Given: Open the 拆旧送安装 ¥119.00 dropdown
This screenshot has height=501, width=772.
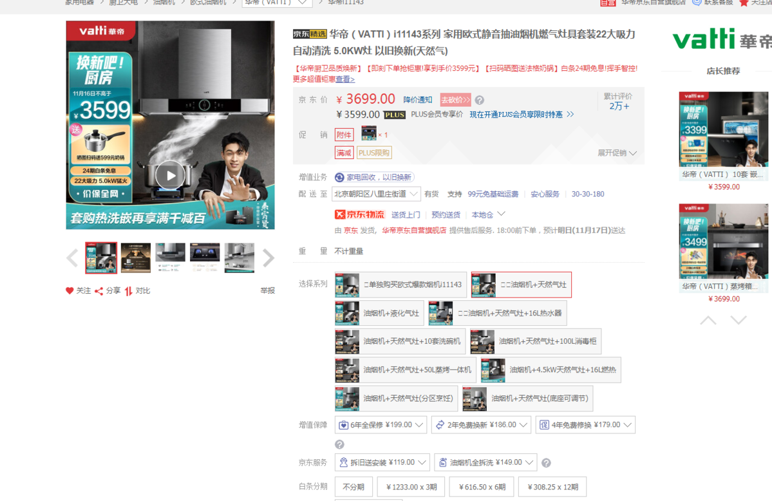Looking at the screenshot, I should coord(382,462).
